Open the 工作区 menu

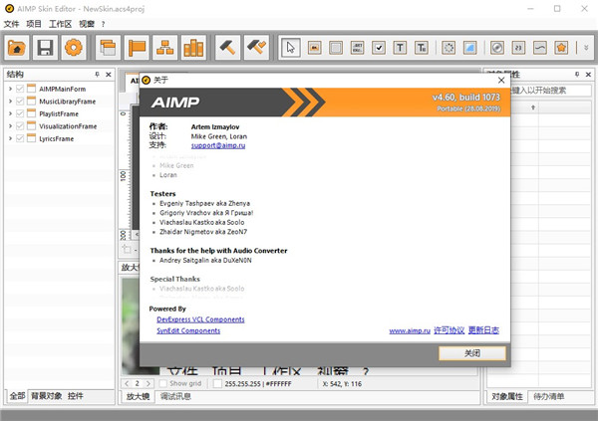pos(60,24)
